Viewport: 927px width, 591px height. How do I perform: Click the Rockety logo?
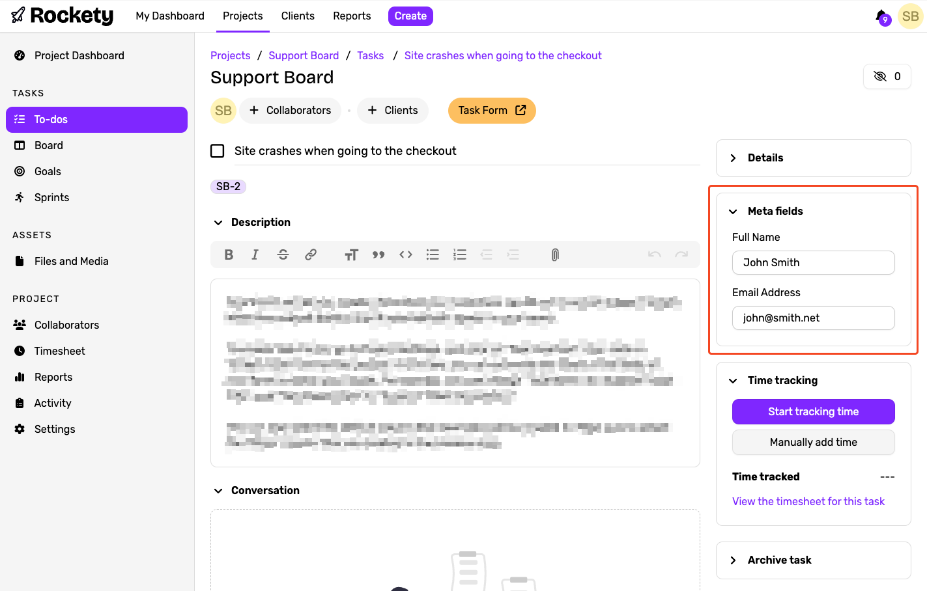[63, 16]
